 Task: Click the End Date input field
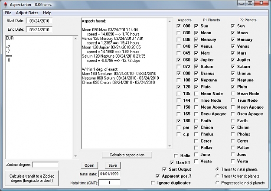39,29
